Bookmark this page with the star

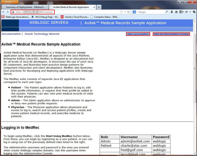121,12
